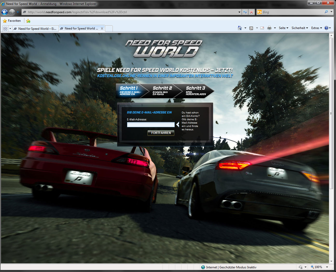Open a new blank tab
This screenshot has width=336, height=272.
pos(109,28)
